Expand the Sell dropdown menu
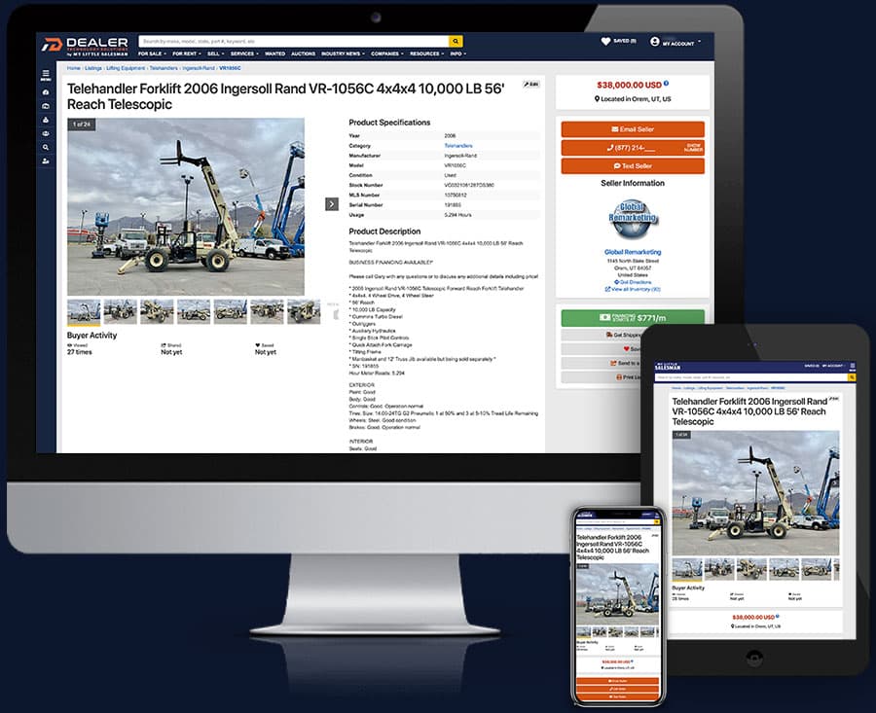Image resolution: width=876 pixels, height=713 pixels. tap(216, 53)
